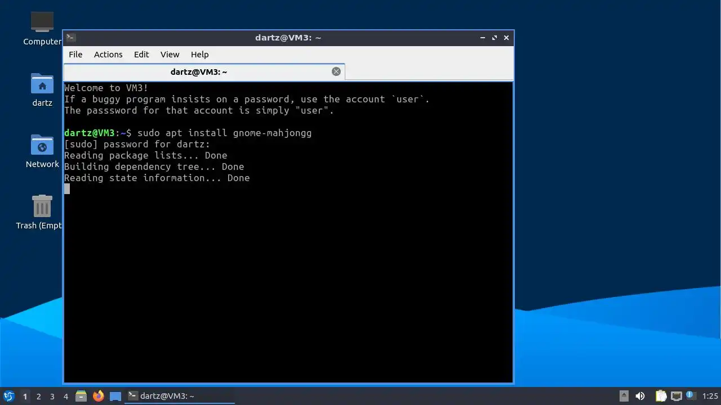Click the 'sudo apt install gnome-mahjongg' command text

click(224, 133)
